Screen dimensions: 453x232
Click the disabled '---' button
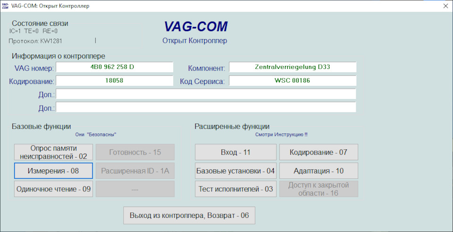(x=135, y=189)
